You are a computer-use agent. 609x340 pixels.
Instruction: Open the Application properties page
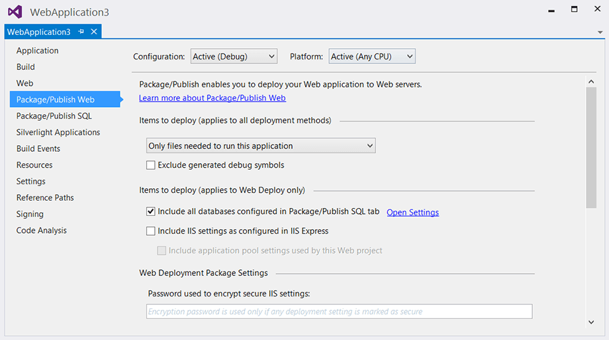(37, 51)
